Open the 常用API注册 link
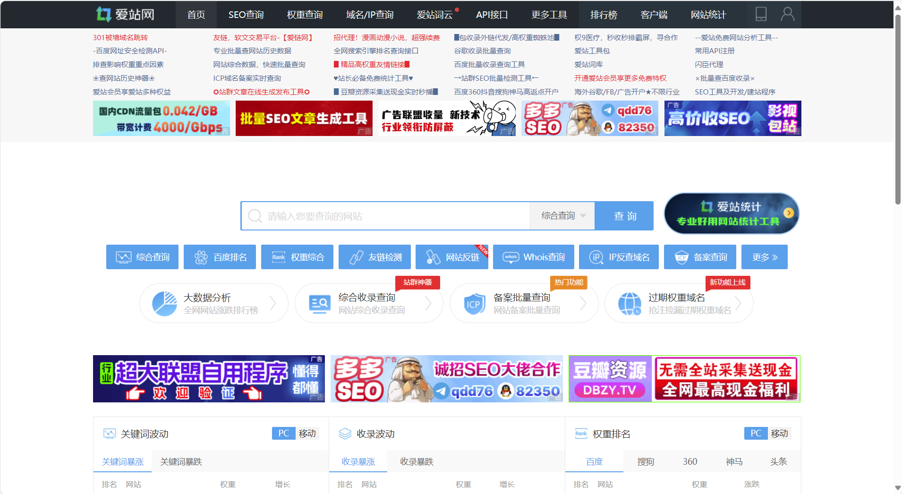This screenshot has width=902, height=494. pos(715,51)
